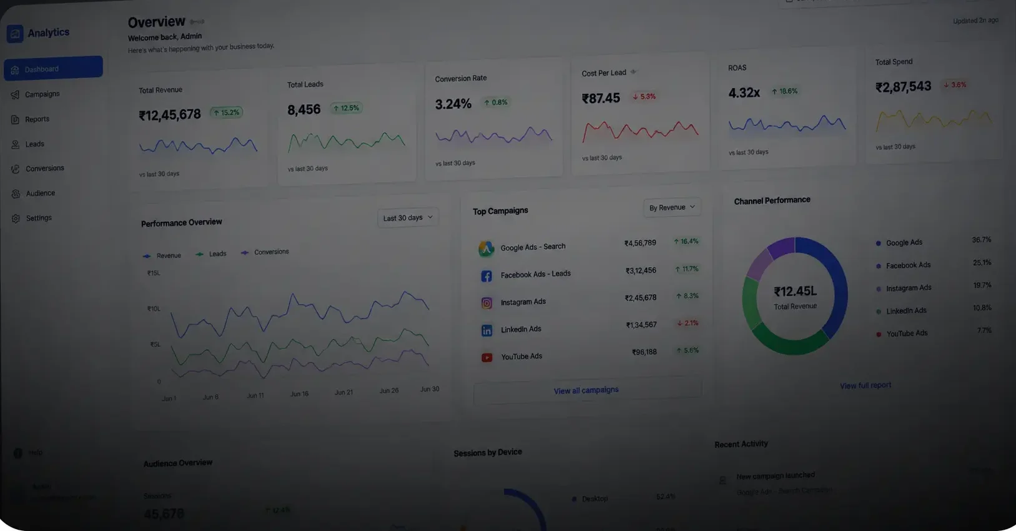Click the "New campaign launched" activity entry
This screenshot has height=531, width=1016.
point(776,476)
